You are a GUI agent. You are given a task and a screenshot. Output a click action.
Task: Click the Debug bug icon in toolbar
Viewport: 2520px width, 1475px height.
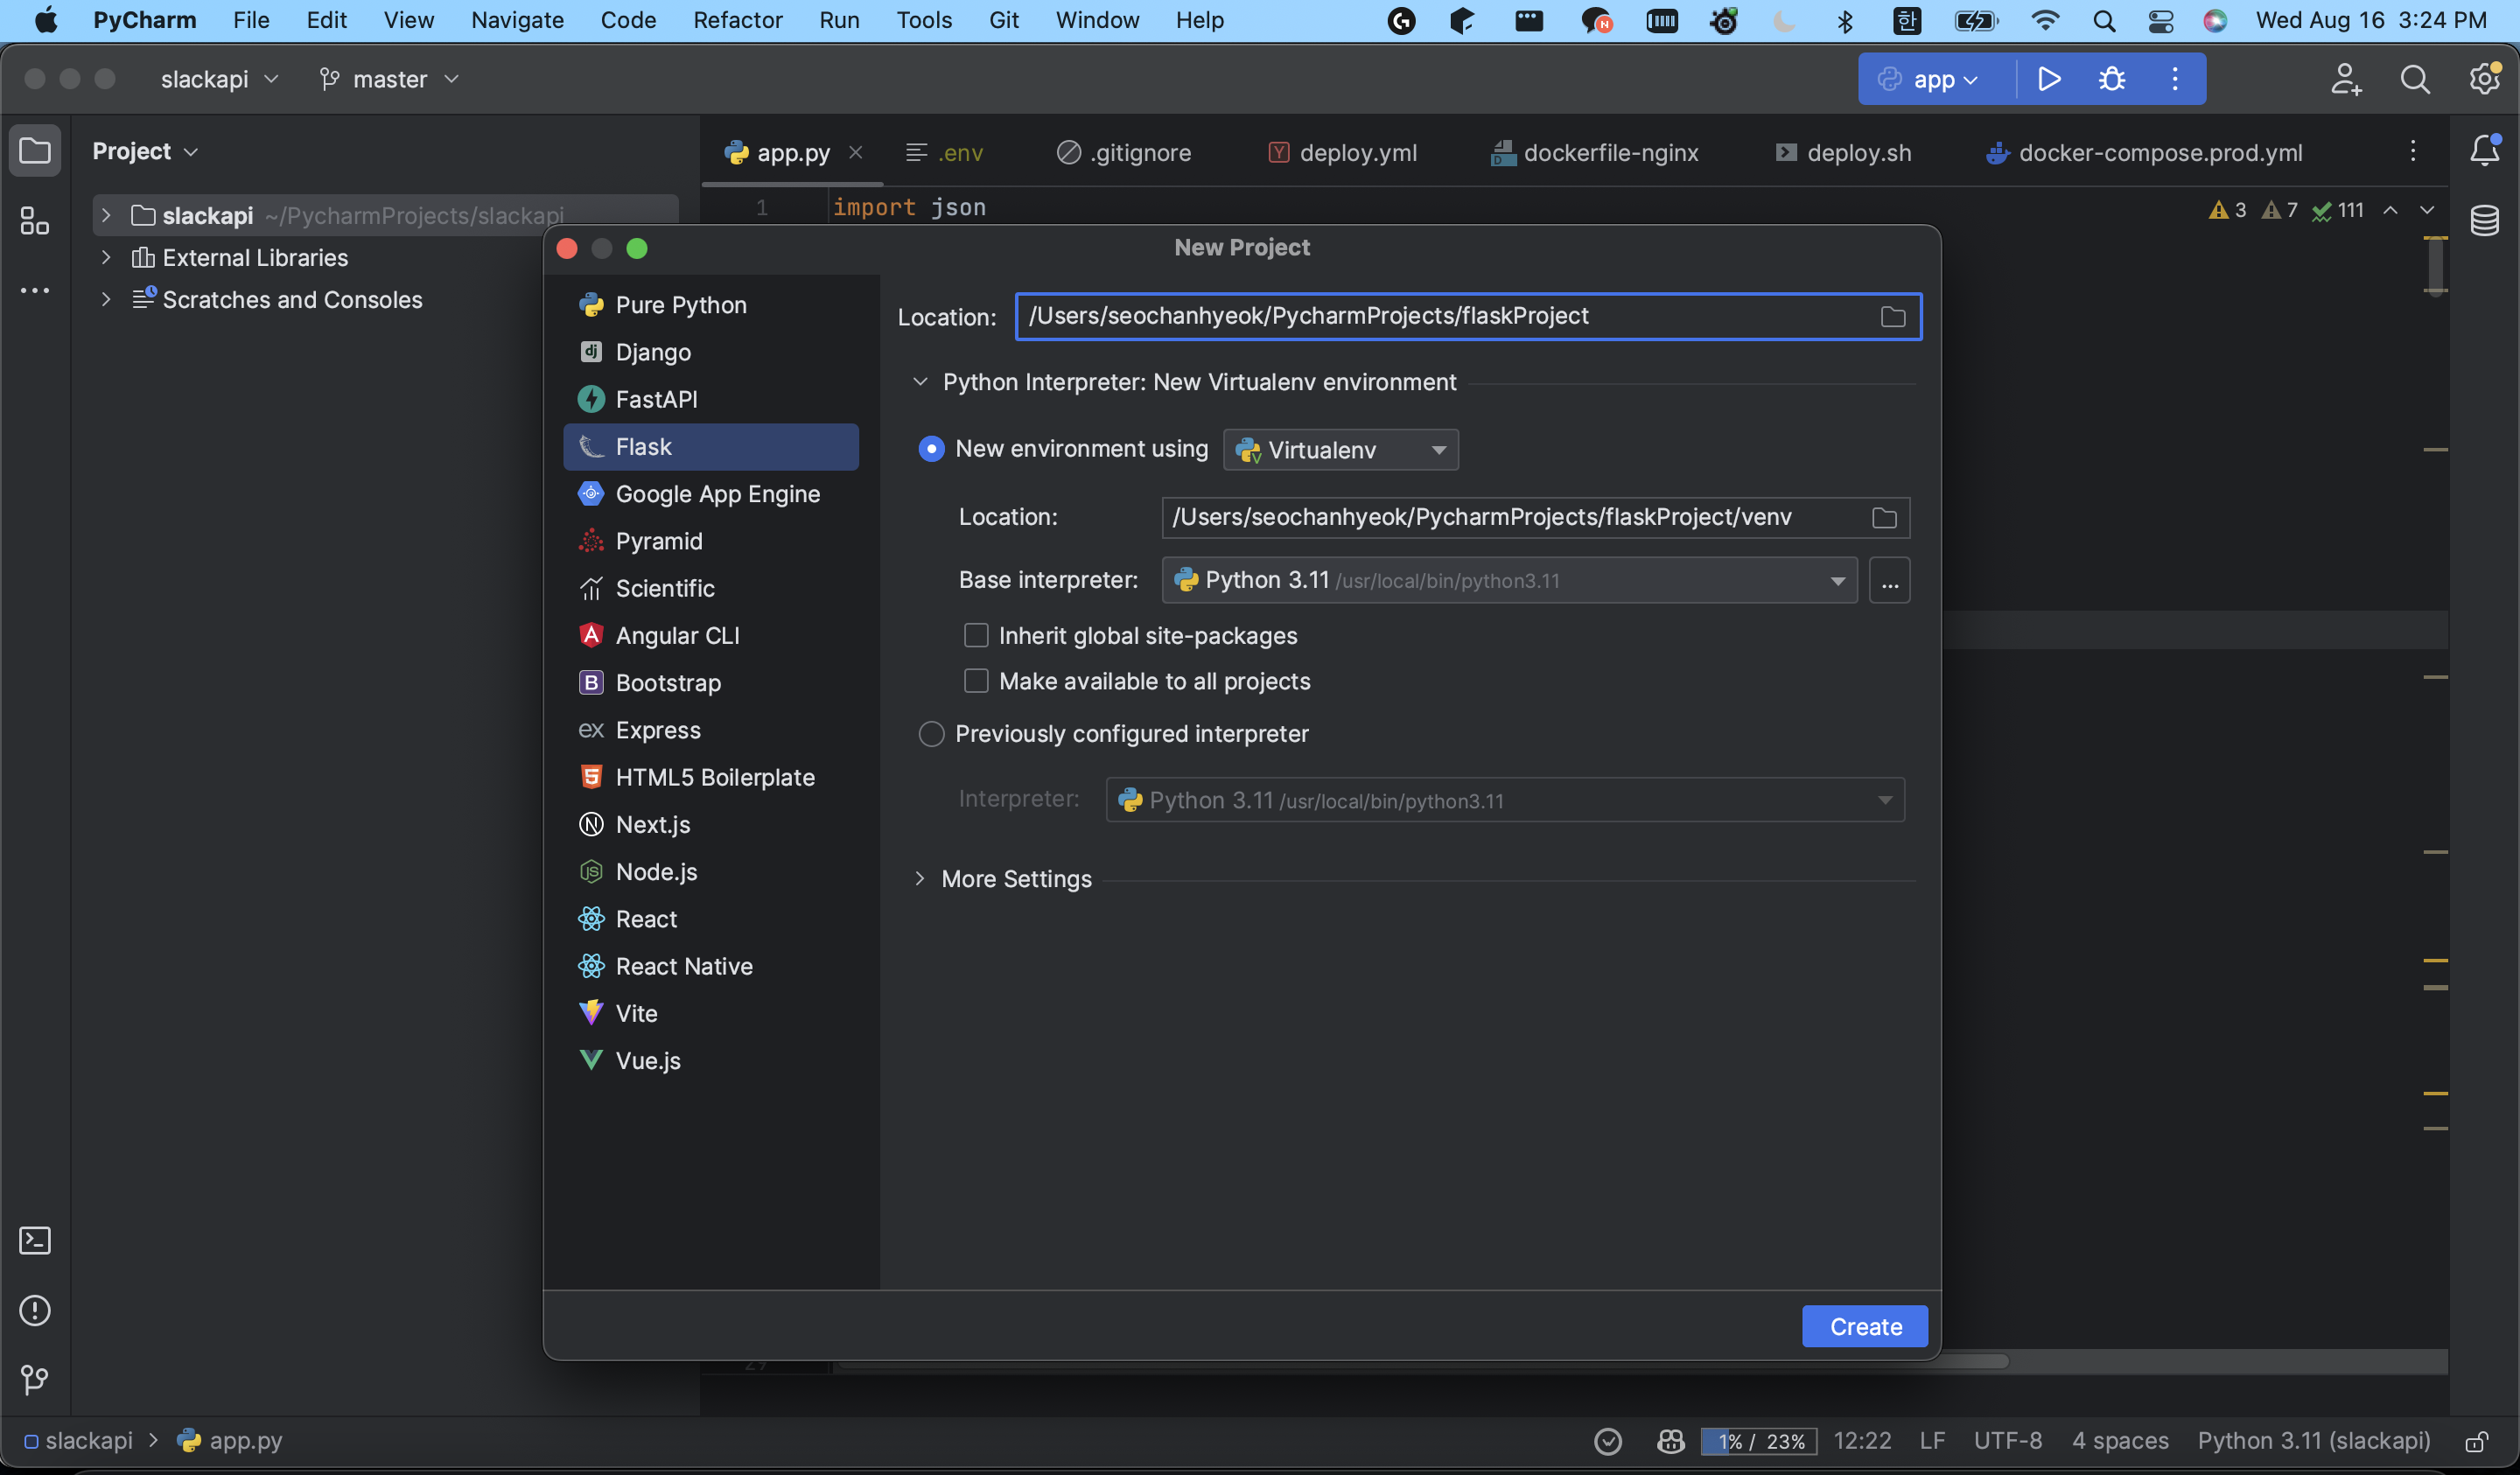pos(2111,79)
